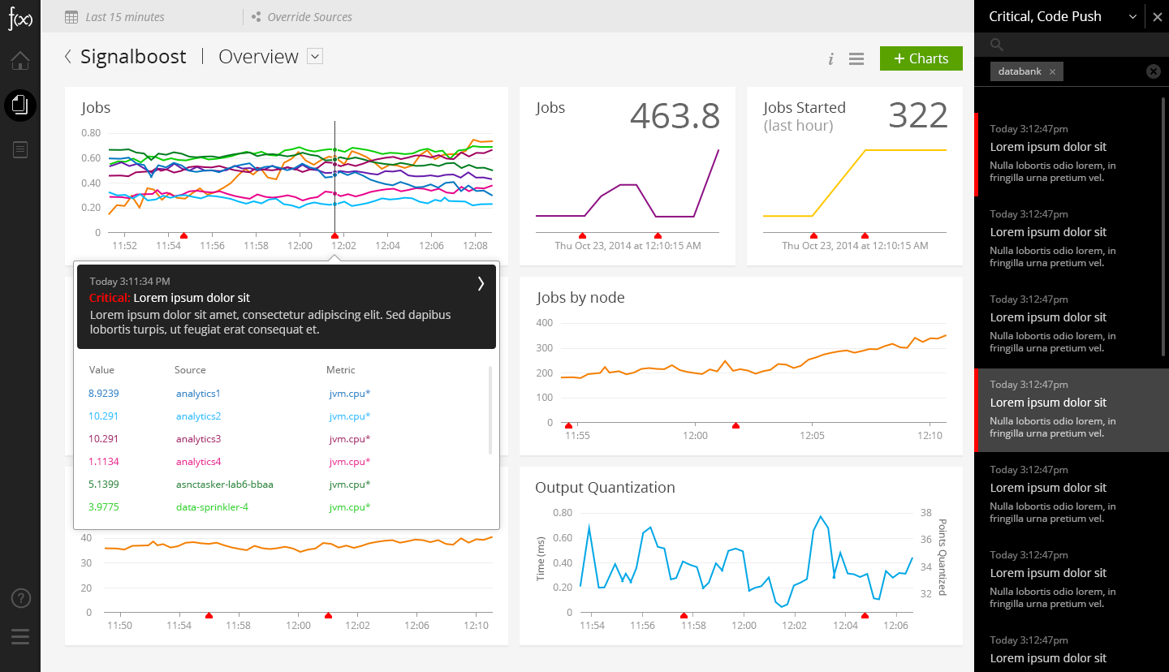
Task: Go back using the arrow before Signalboost
Action: 68,56
